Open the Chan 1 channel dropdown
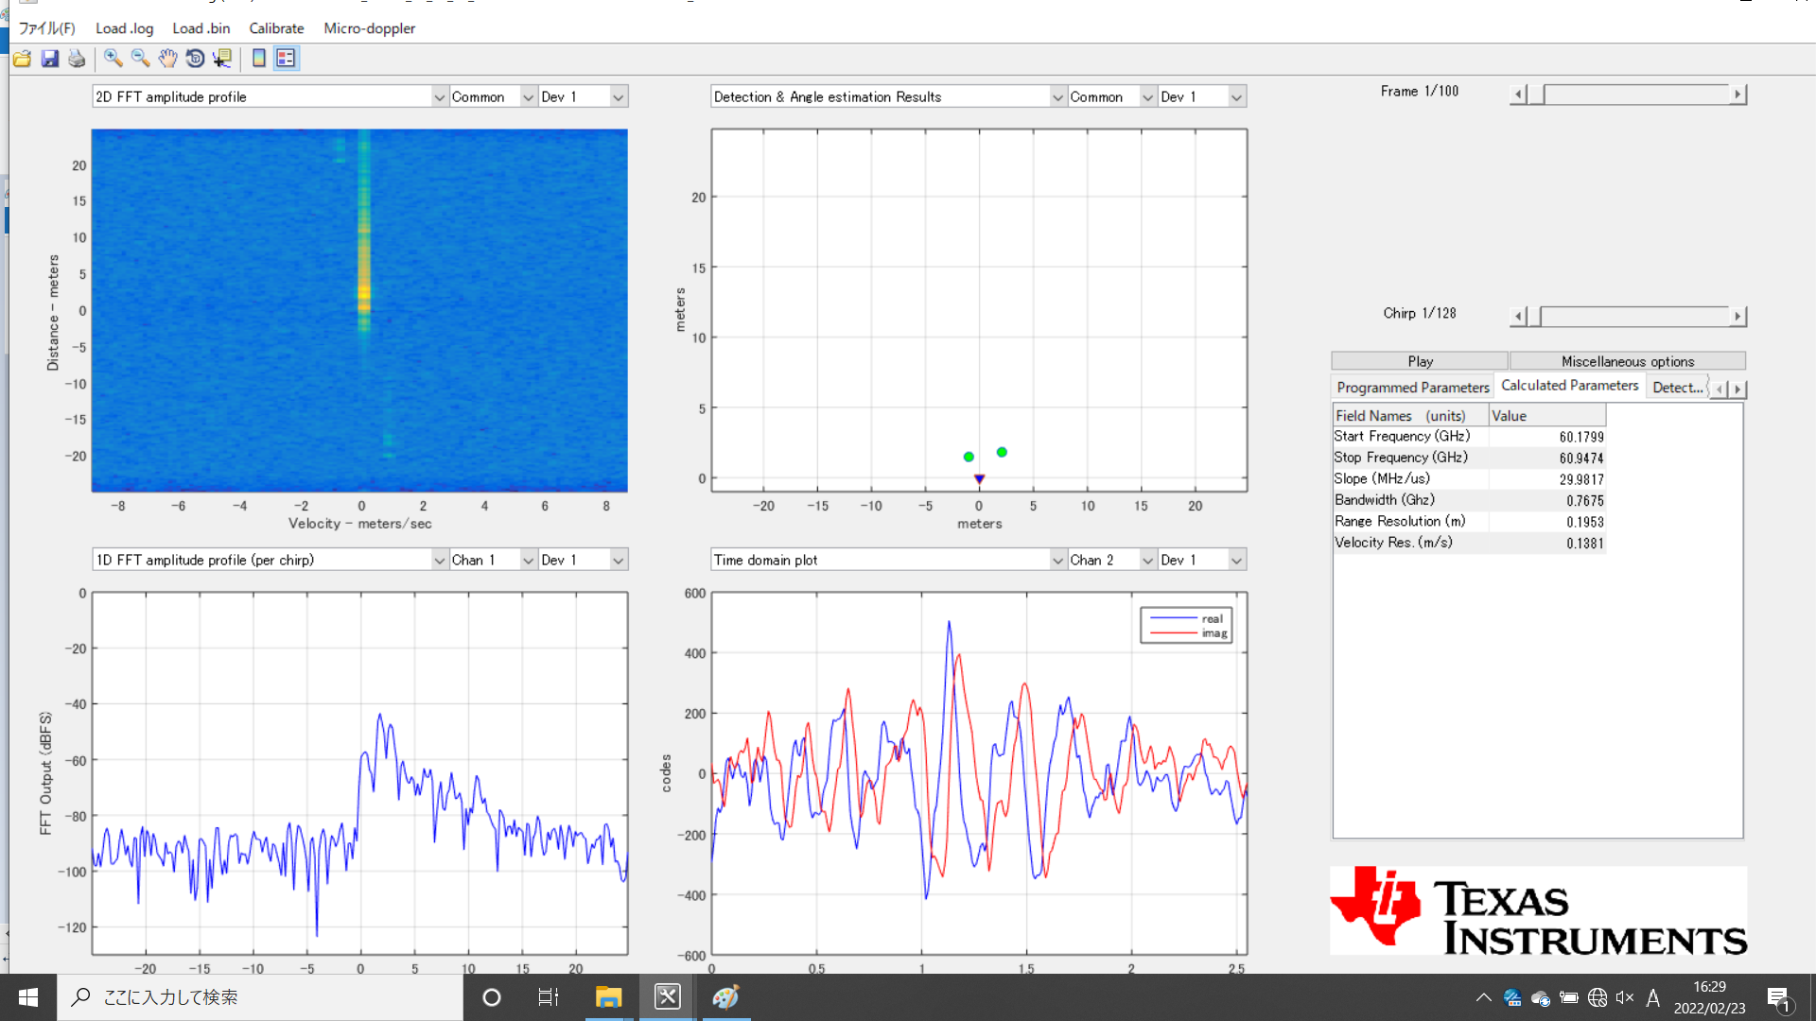The image size is (1816, 1021). click(x=493, y=560)
